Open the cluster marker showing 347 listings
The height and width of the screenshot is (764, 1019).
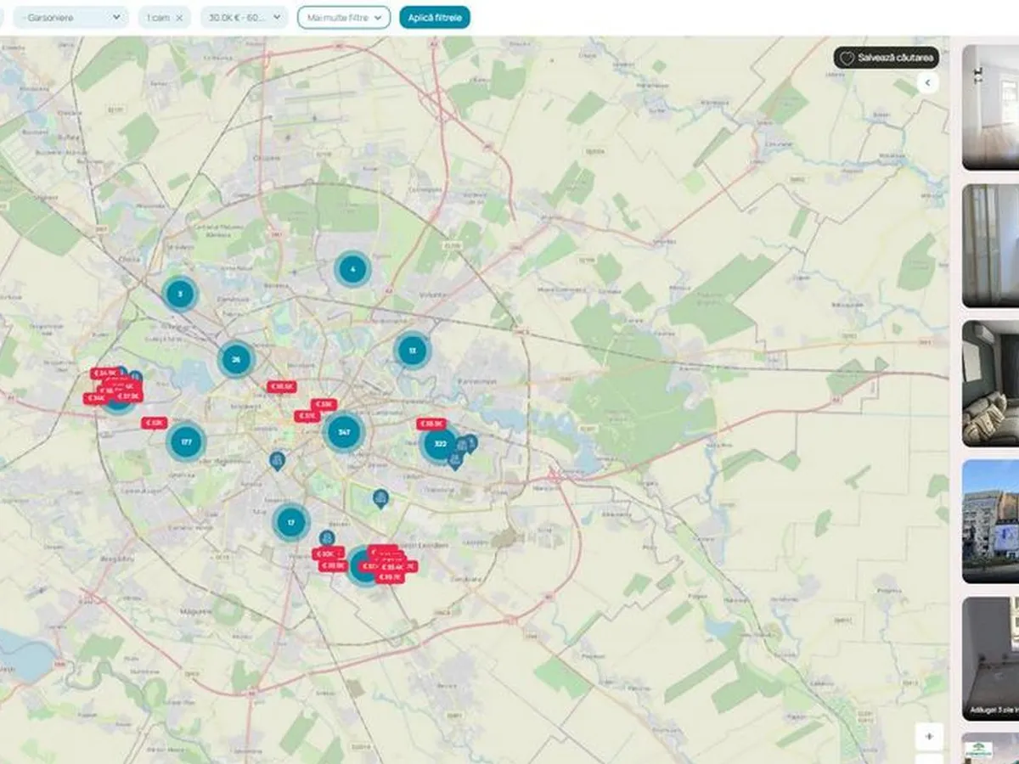point(344,432)
